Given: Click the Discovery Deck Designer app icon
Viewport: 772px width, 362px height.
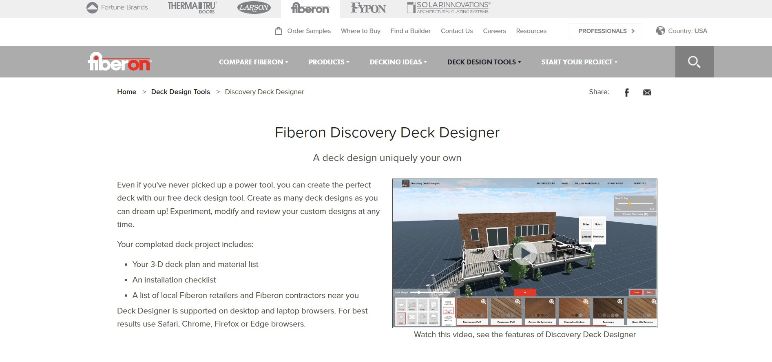Looking at the screenshot, I should point(405,183).
